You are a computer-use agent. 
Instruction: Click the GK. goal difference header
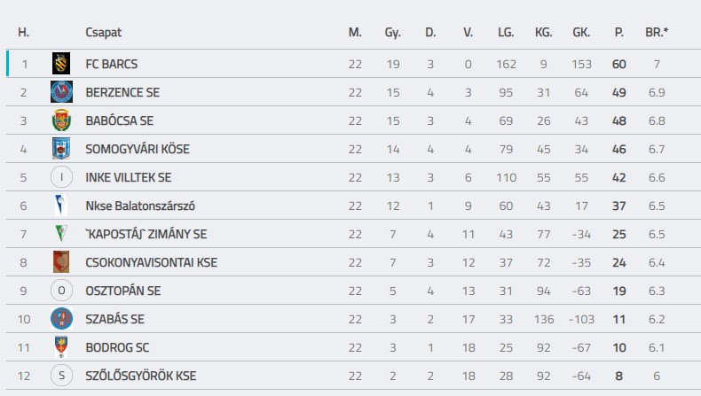581,33
